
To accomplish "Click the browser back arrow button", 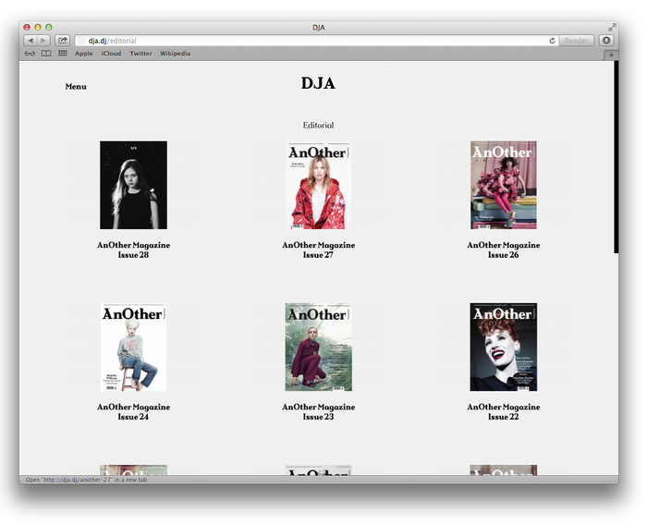I will [x=31, y=41].
